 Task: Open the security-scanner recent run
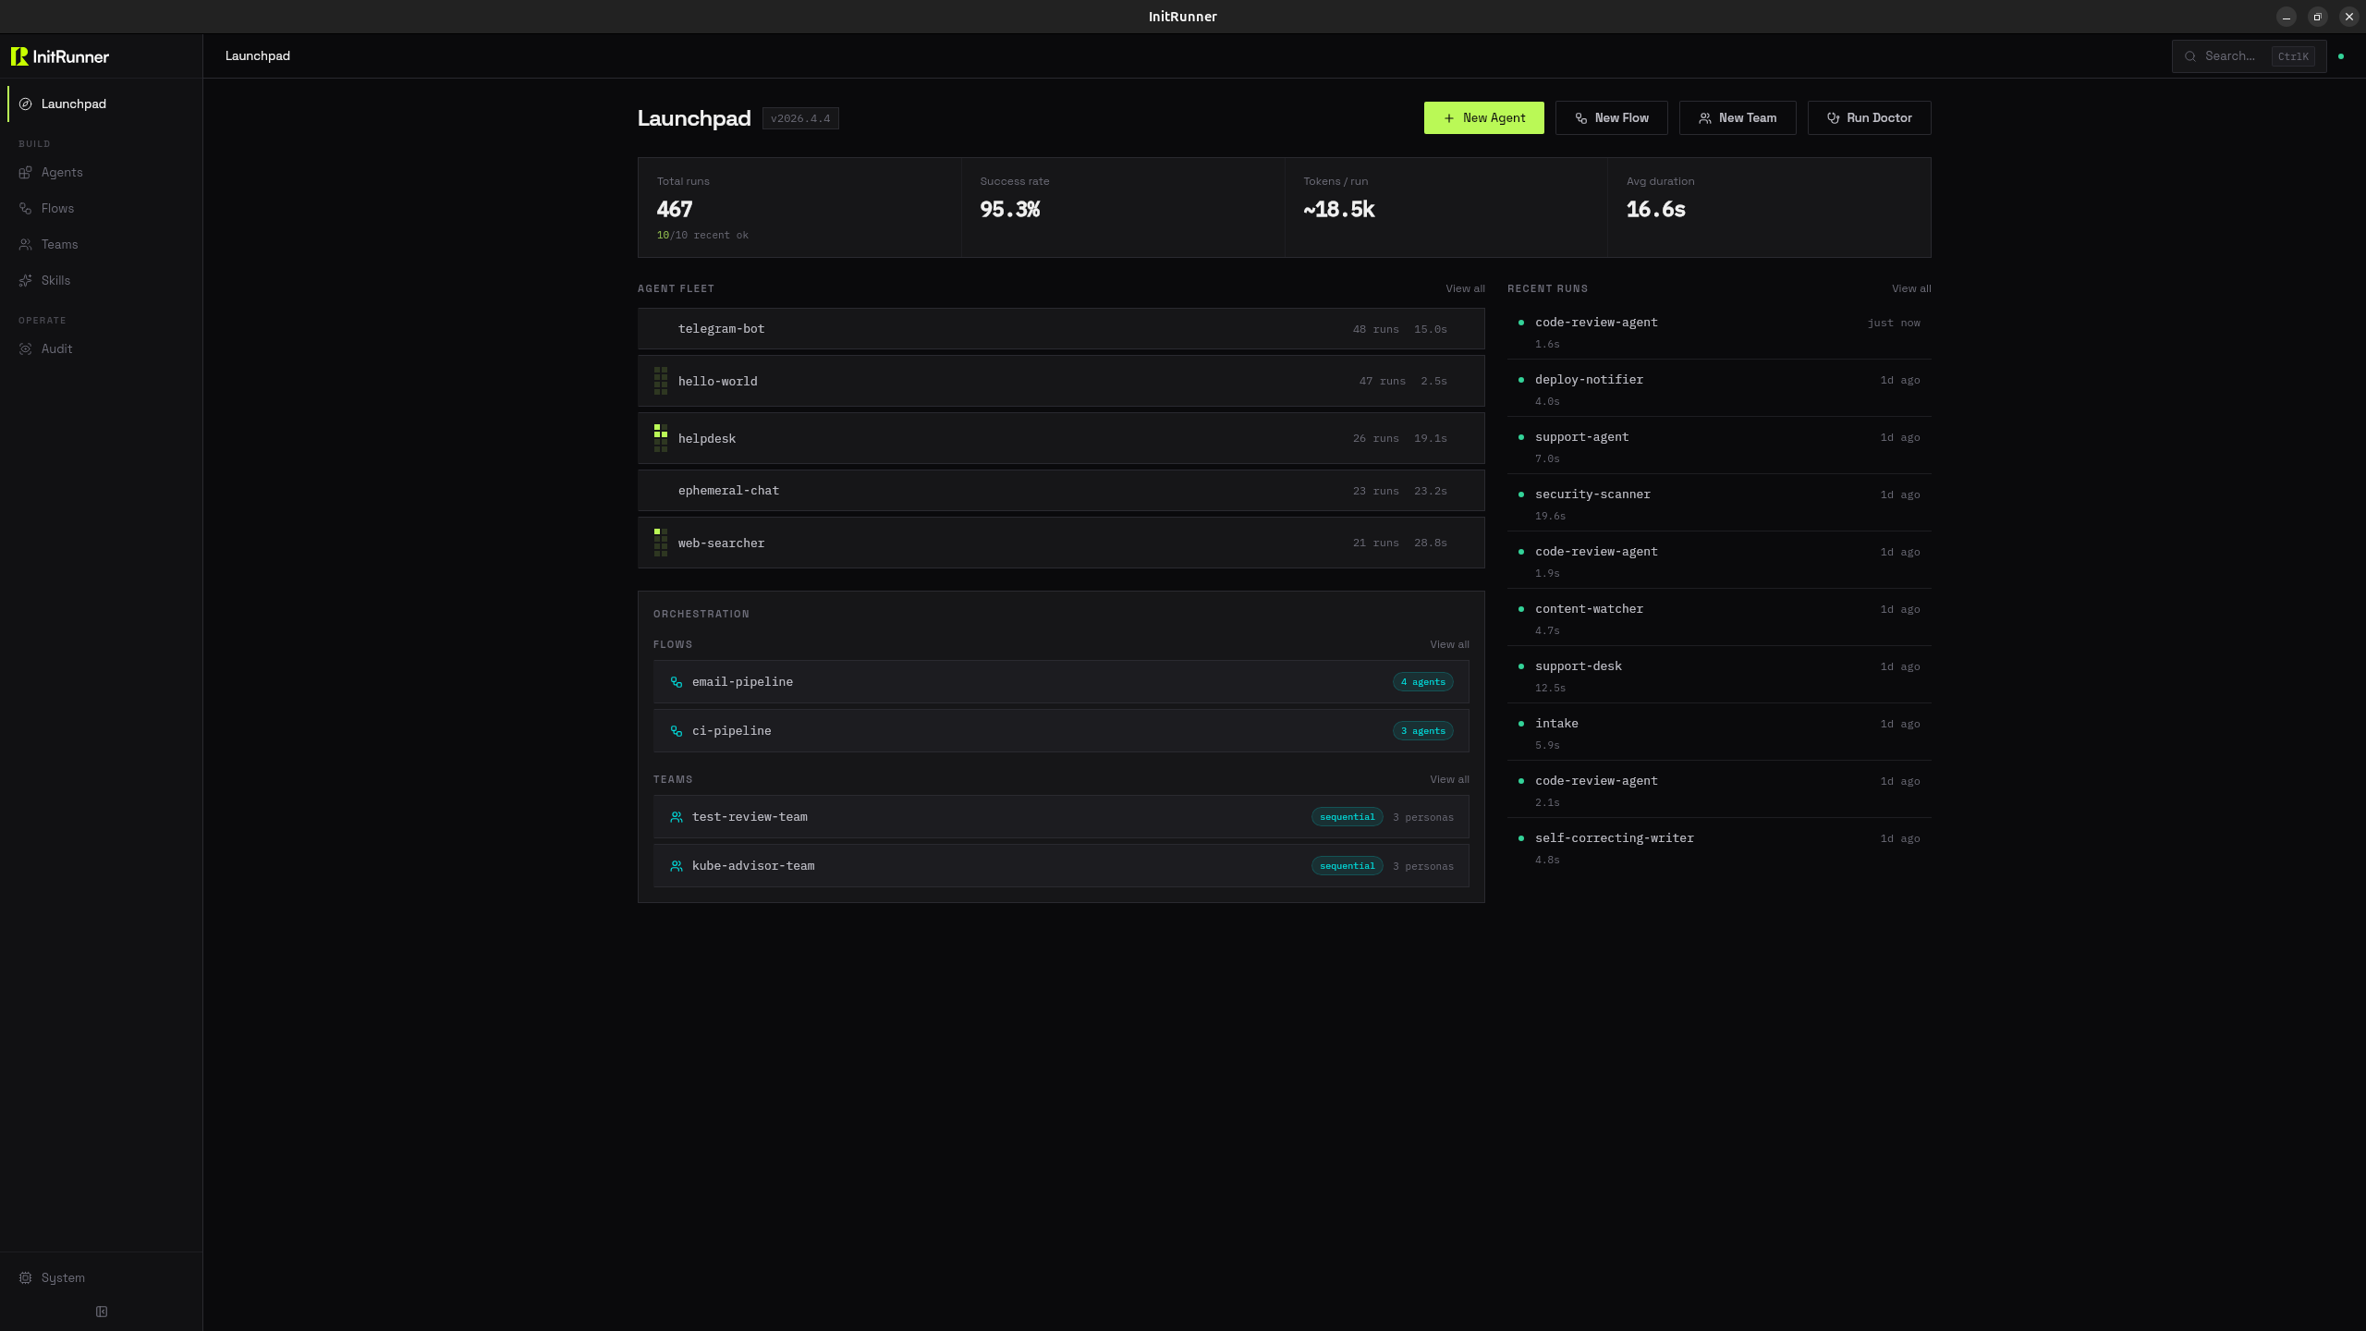[x=1719, y=504]
